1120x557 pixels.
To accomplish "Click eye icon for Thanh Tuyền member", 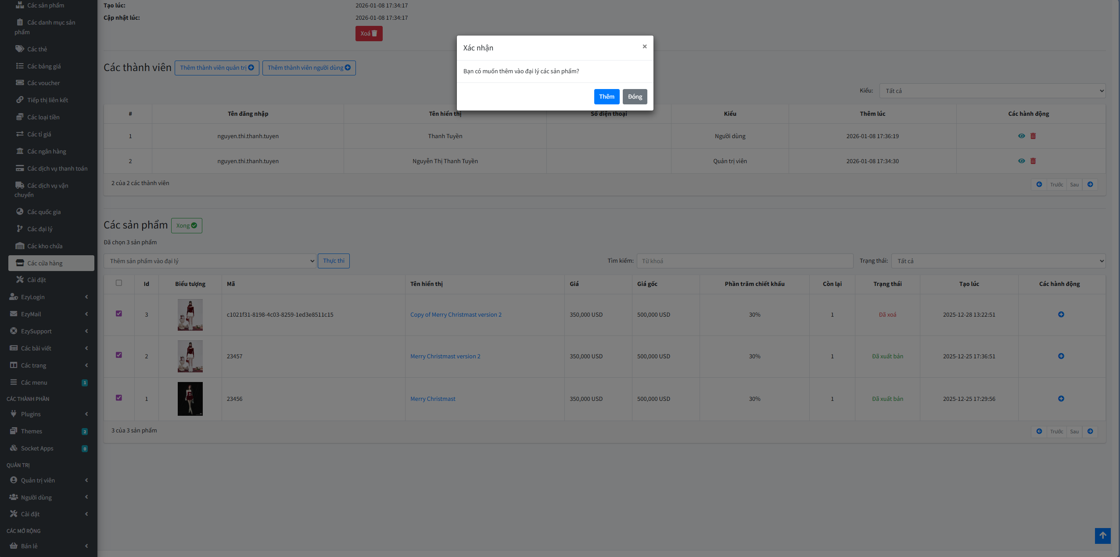I will point(1021,136).
